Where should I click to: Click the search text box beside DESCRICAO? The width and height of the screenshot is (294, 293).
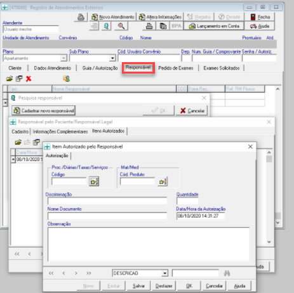click(196, 273)
